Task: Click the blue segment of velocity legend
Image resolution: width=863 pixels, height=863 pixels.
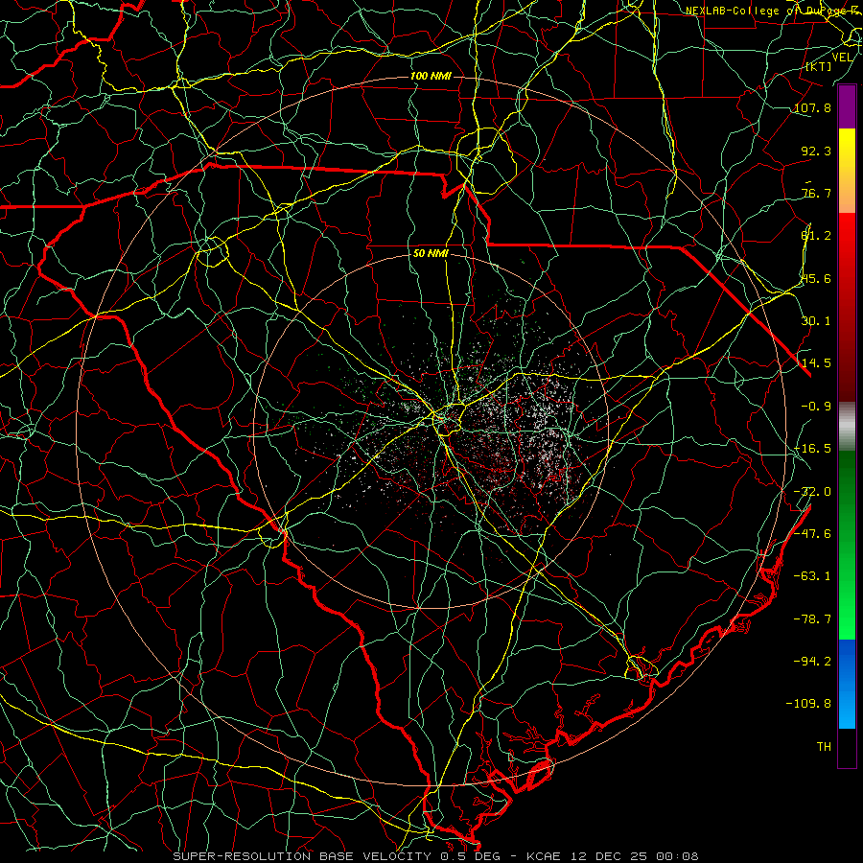Action: point(847,684)
